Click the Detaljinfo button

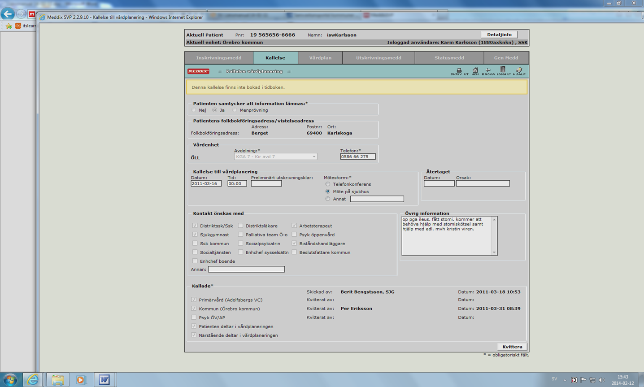point(499,35)
